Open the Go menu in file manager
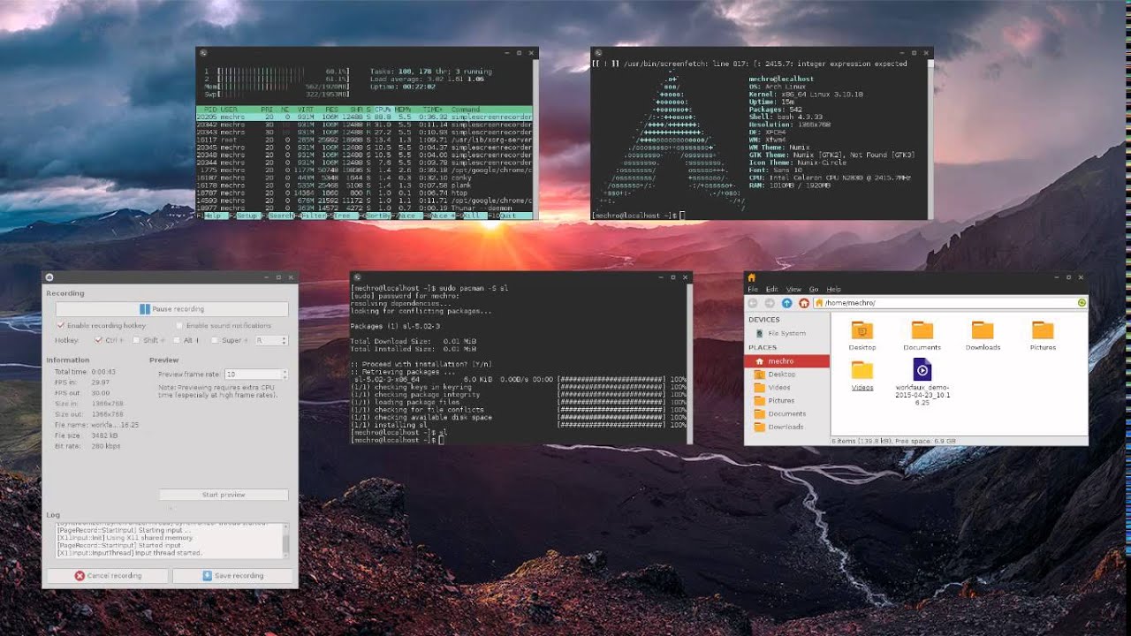1131x636 pixels. [814, 289]
